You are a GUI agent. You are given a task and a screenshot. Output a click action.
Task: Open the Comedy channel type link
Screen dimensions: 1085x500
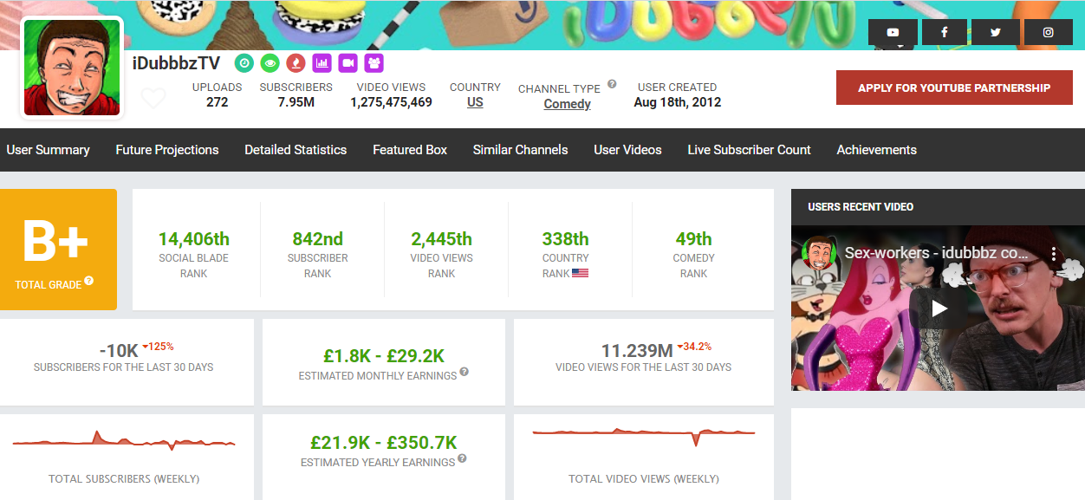click(568, 104)
